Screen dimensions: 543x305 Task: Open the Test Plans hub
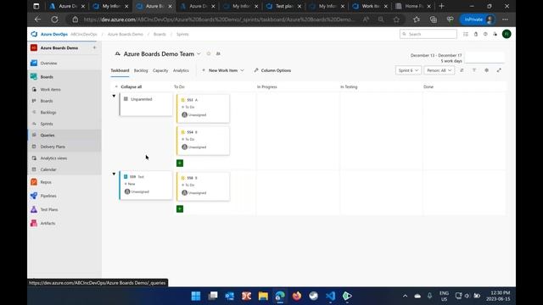pyautogui.click(x=49, y=209)
